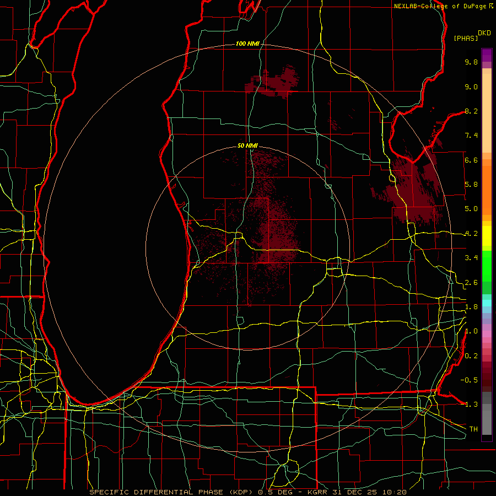Select the gray segment at scale bottom

point(487,420)
